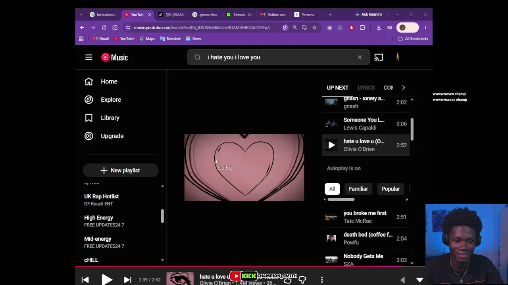Show more tabs with the right chevron
Screen dimensions: 508x285
pos(404,88)
